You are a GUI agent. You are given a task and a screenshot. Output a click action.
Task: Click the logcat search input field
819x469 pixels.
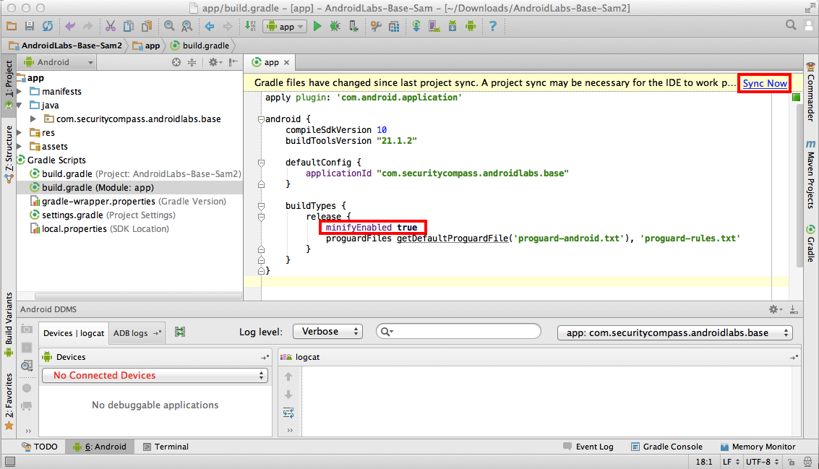[463, 332]
